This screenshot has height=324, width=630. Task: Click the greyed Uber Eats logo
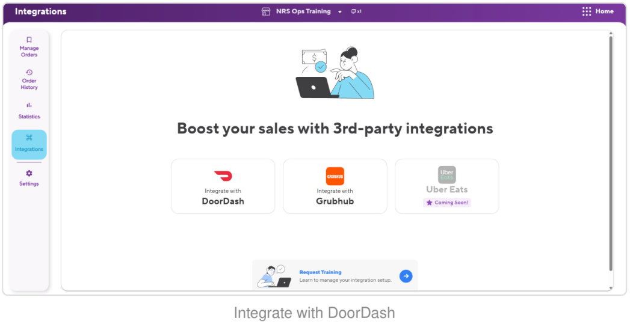[x=447, y=175]
